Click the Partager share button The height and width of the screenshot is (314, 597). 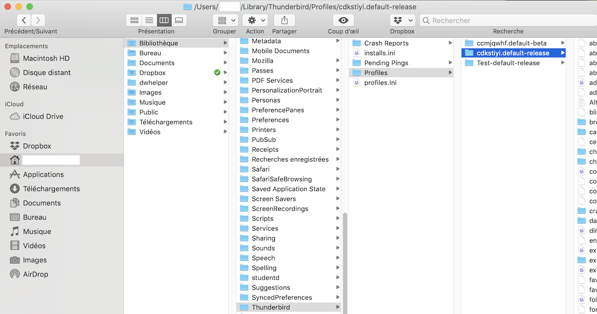pyautogui.click(x=284, y=20)
